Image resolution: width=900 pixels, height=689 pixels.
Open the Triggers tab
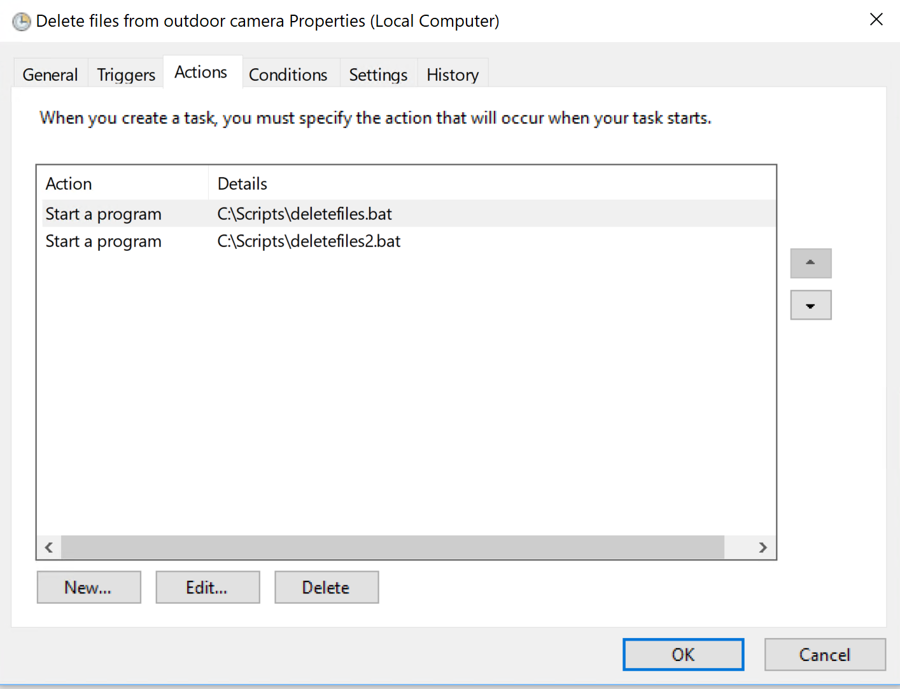click(x=126, y=75)
